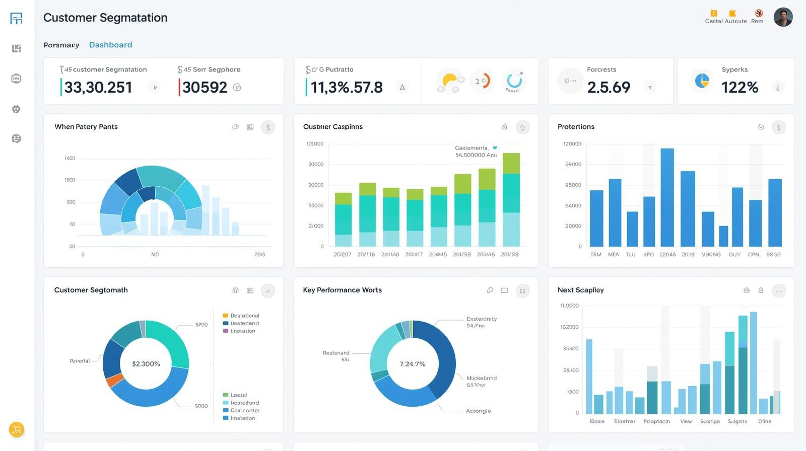
Task: Click the weather sun-cloud icon
Action: 450,82
